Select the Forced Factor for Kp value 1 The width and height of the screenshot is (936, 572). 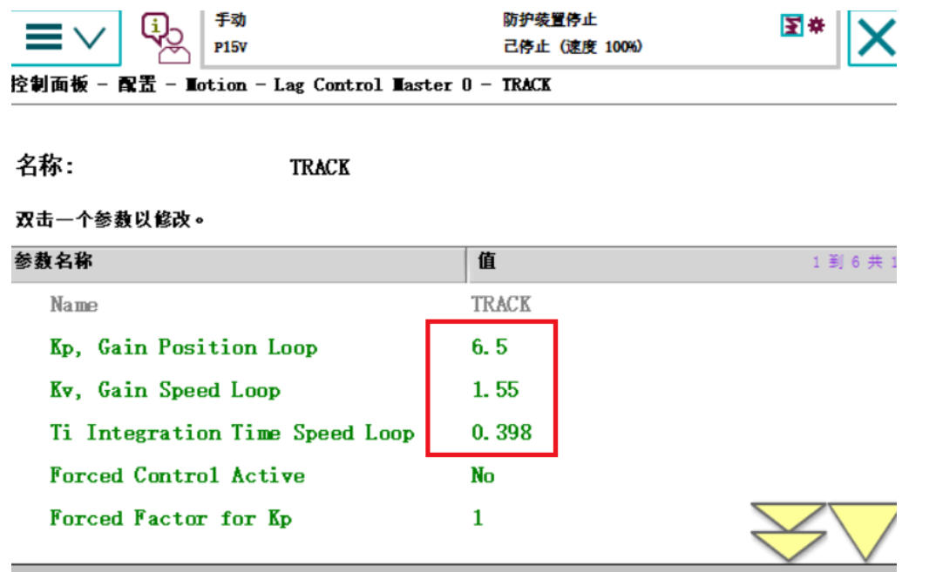pos(478,518)
